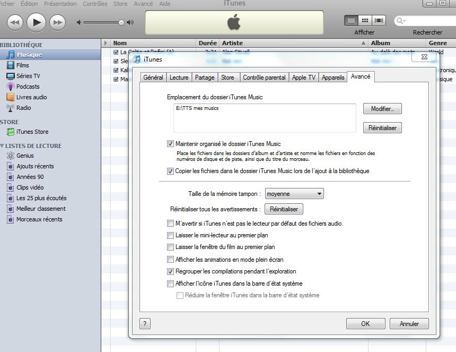This screenshot has width=456, height=352.
Task: Click the help question mark button
Action: (145, 323)
